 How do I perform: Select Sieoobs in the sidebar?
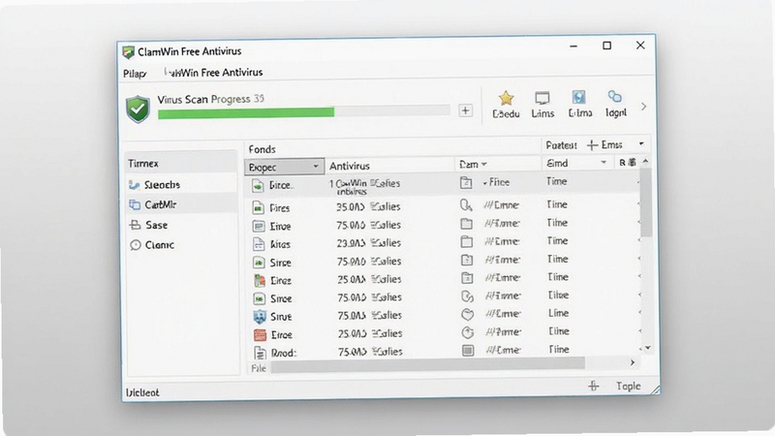click(162, 185)
